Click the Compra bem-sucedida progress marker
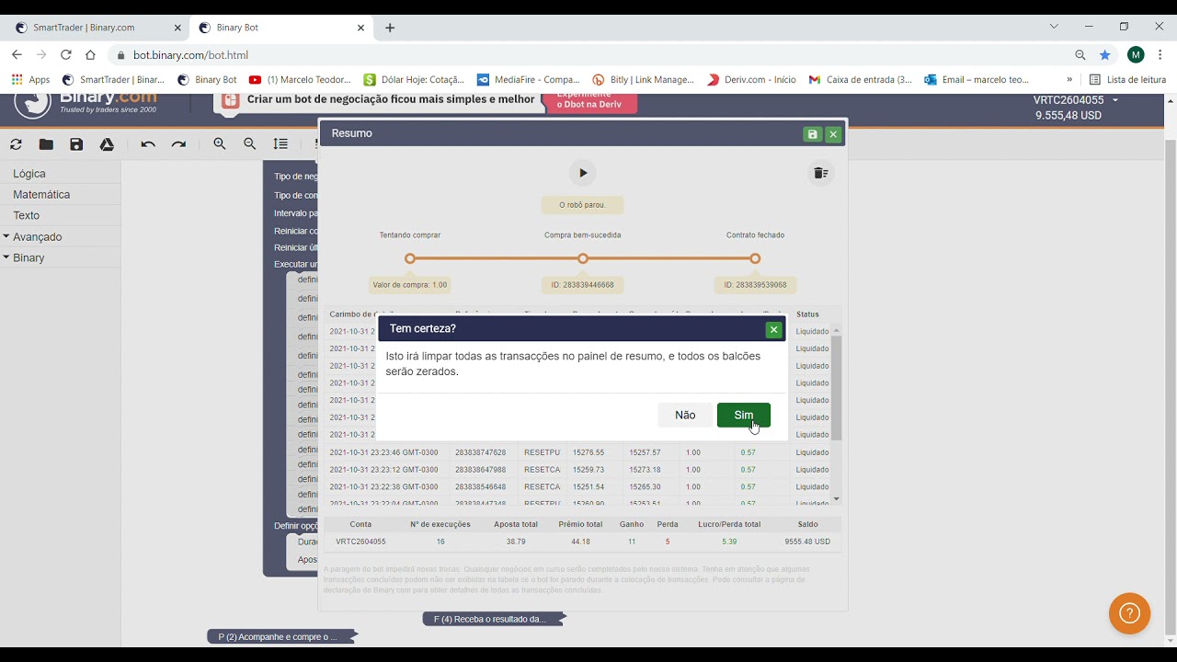1177x662 pixels. (x=583, y=258)
